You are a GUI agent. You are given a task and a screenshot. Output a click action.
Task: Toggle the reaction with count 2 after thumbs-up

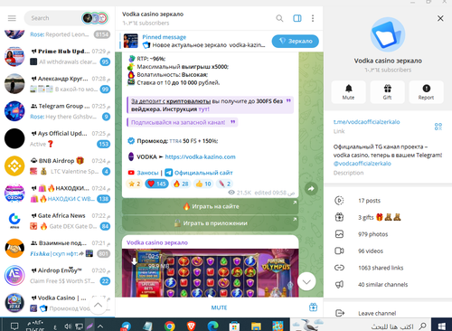pyautogui.click(x=224, y=184)
